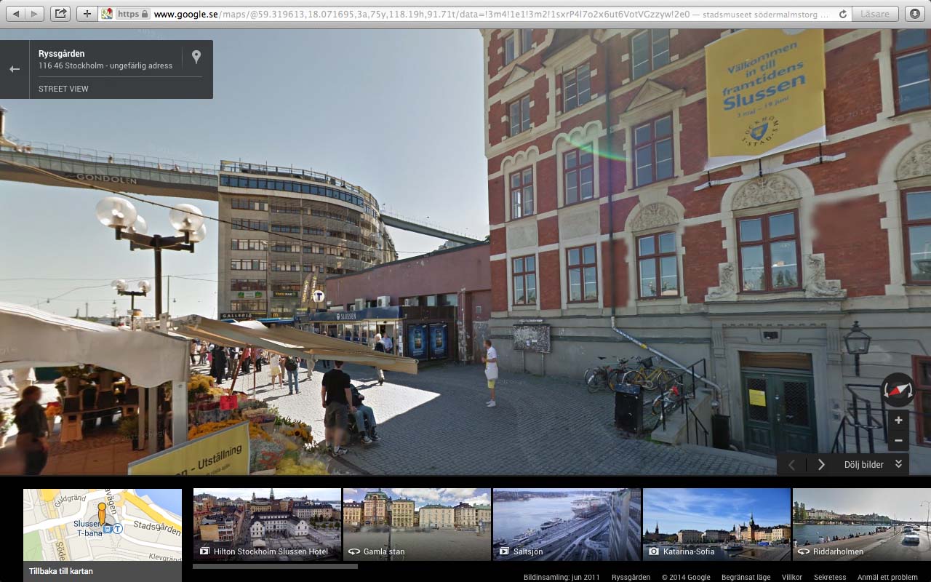Image resolution: width=931 pixels, height=582 pixels.
Task: Collapse image strip via Dölj bilder
Action: click(x=872, y=464)
